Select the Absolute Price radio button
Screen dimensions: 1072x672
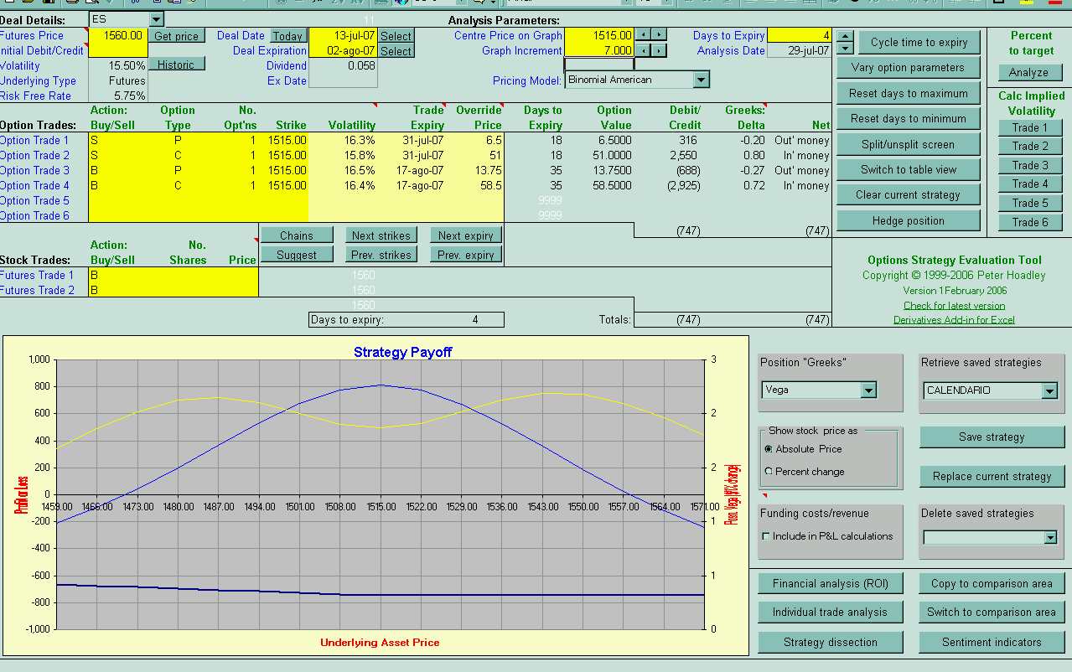(769, 449)
